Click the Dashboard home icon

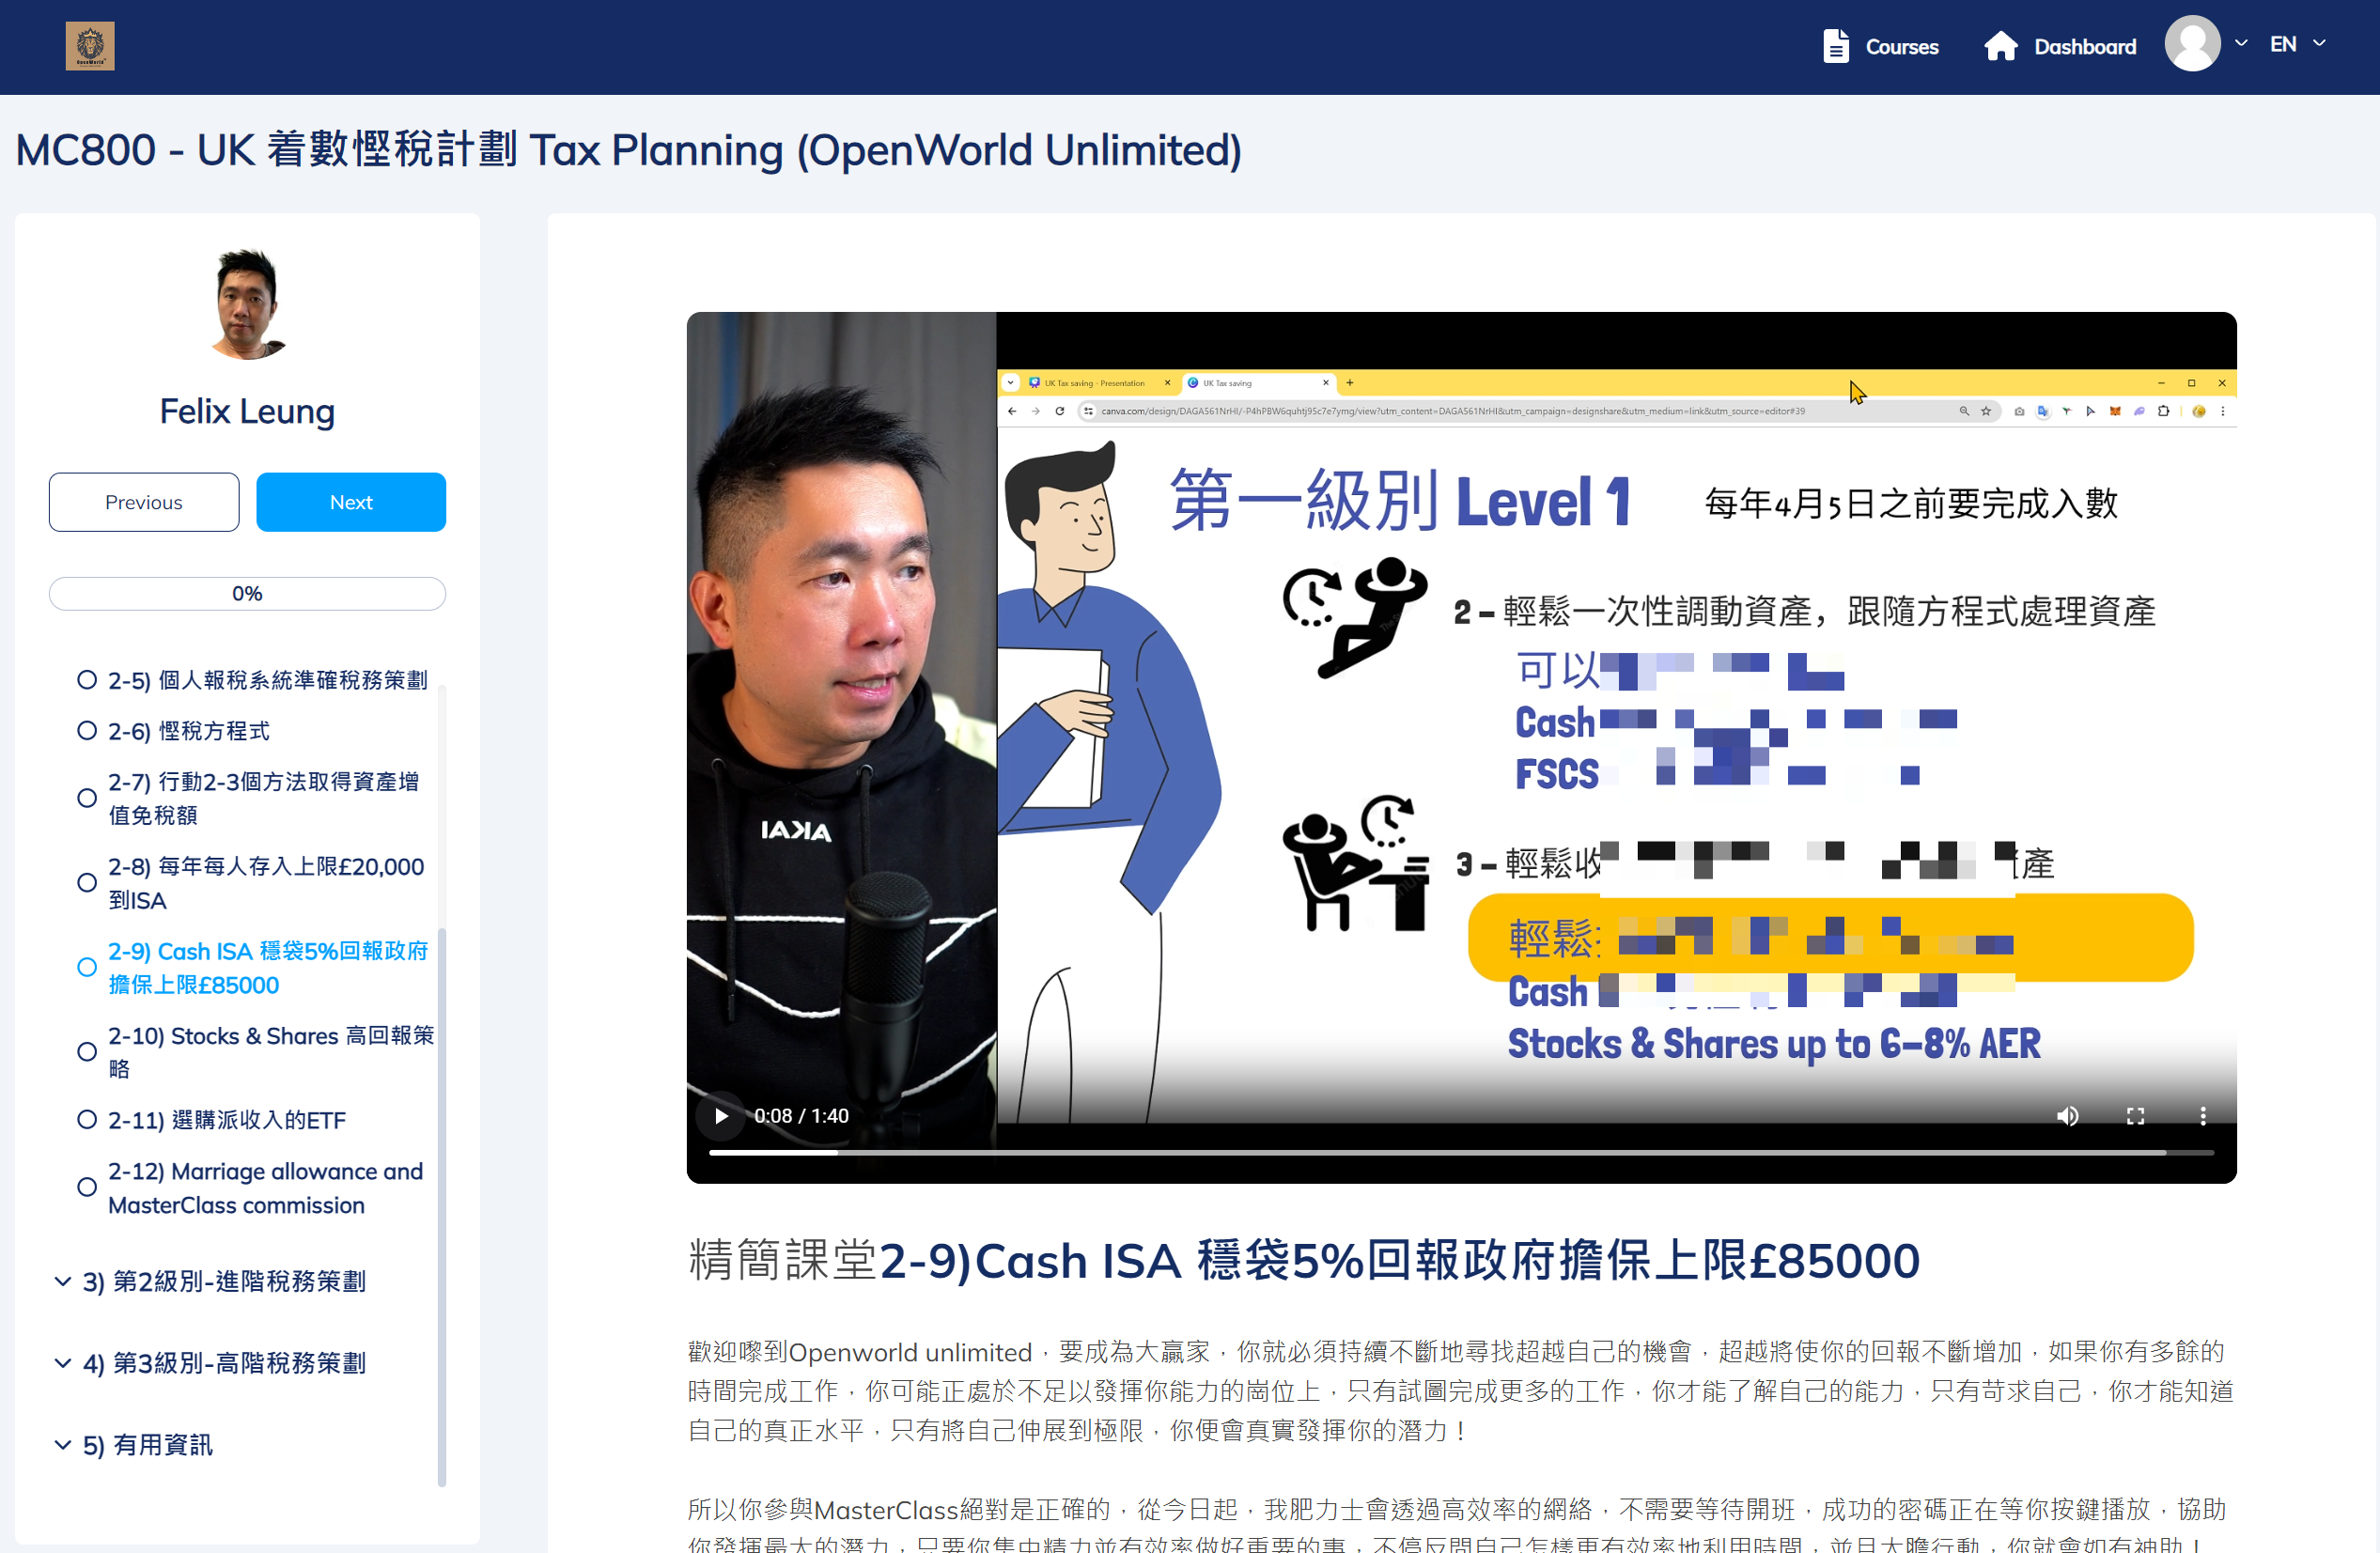[x=2000, y=46]
